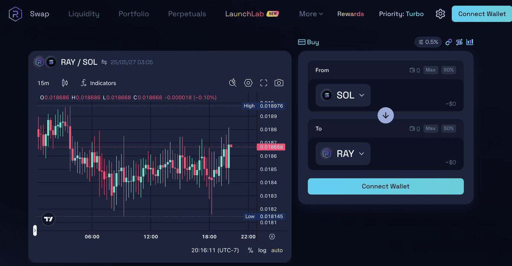Click the Buy card icon
The height and width of the screenshot is (266, 512).
point(302,42)
